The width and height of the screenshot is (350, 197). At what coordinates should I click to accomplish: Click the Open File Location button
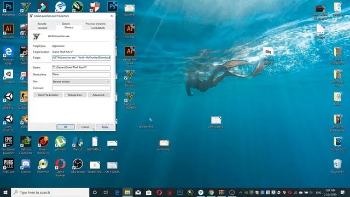point(48,95)
